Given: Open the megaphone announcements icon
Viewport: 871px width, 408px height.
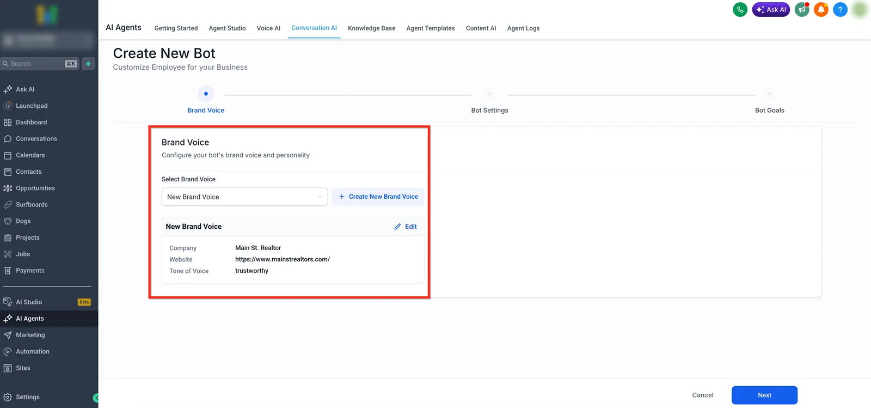Looking at the screenshot, I should coord(802,9).
